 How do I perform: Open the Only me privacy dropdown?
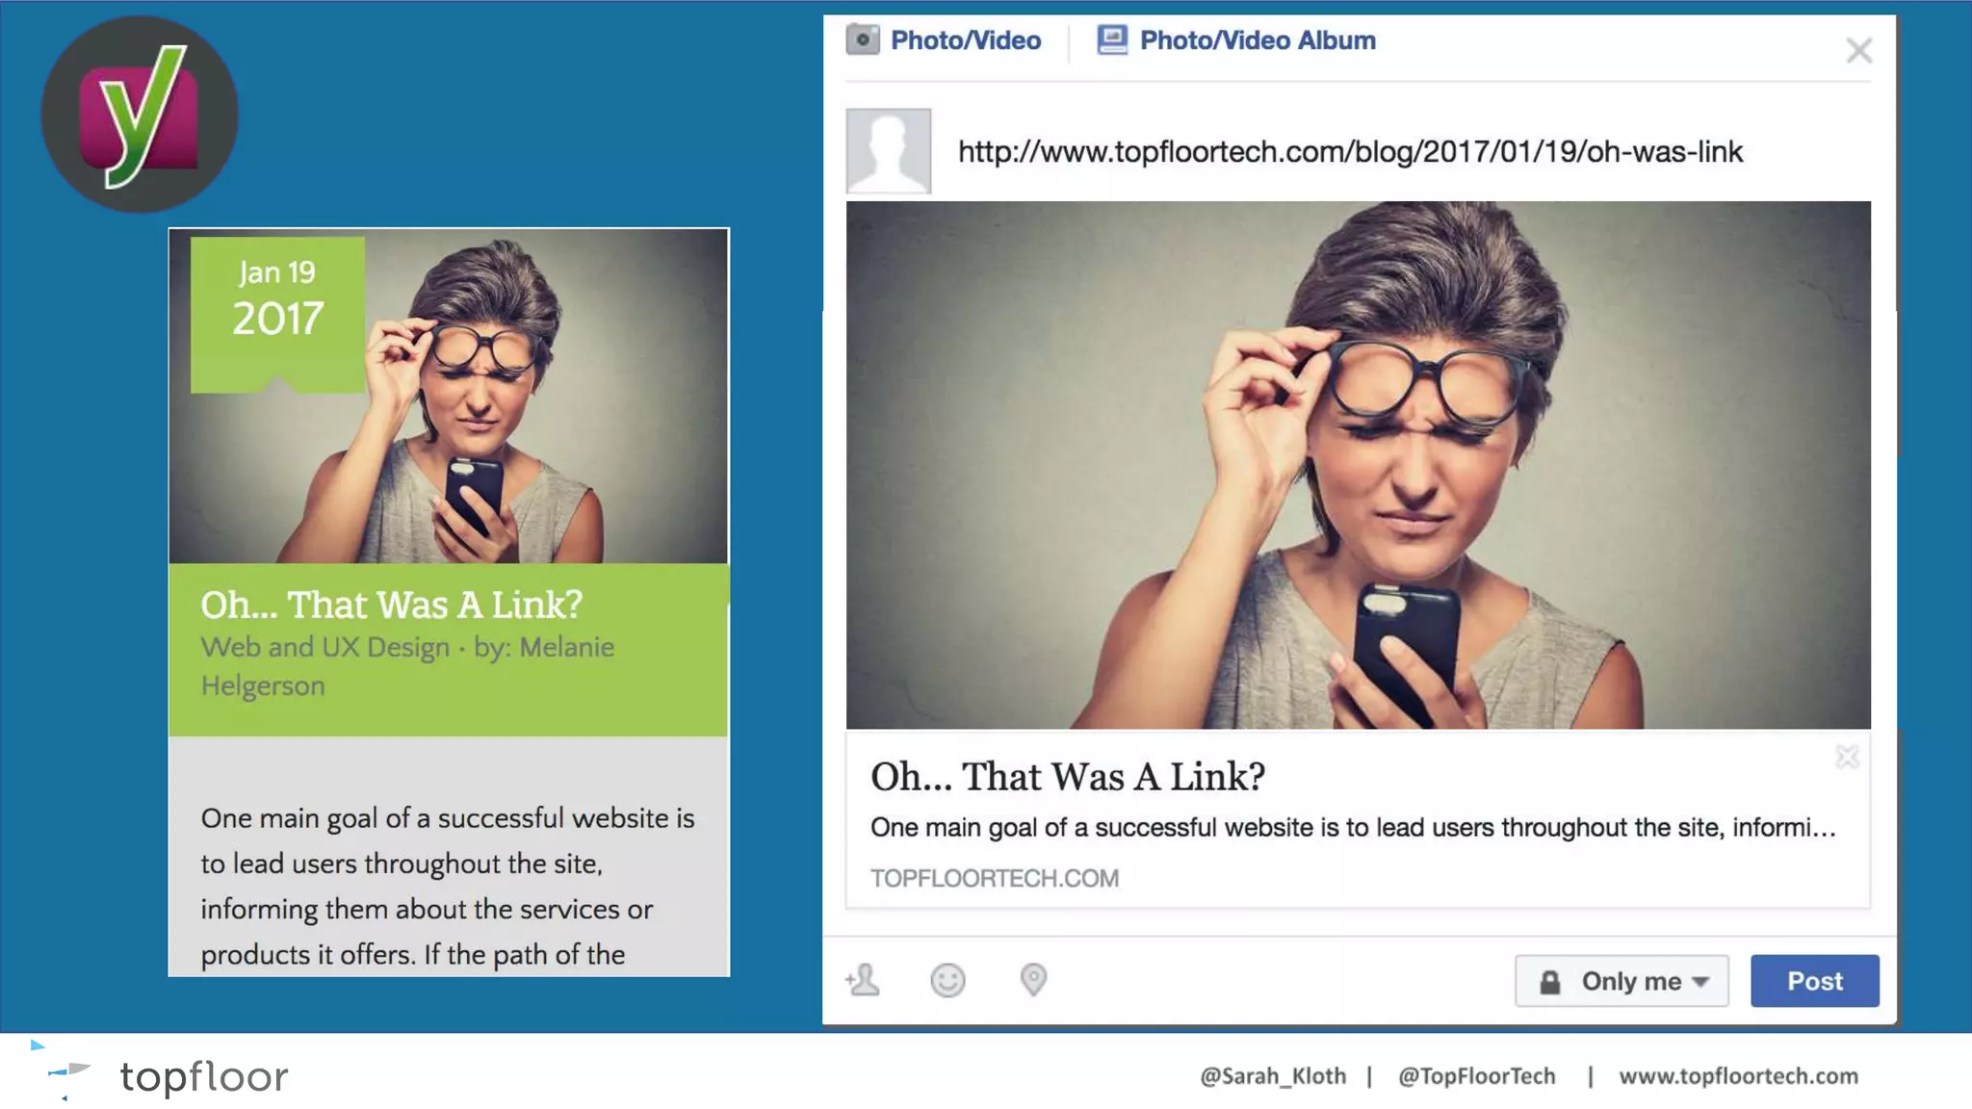1622,981
